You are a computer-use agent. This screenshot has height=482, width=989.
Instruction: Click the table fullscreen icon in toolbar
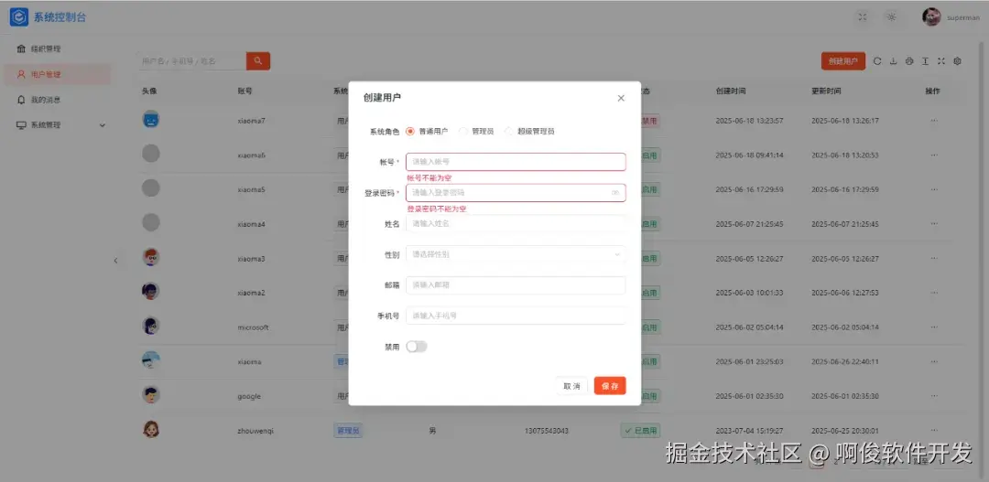click(x=941, y=61)
